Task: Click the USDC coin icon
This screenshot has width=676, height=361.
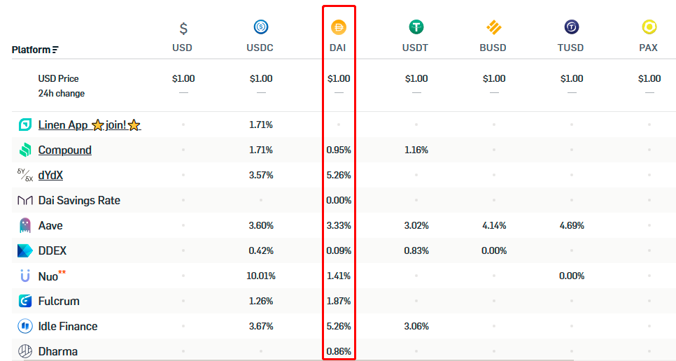Action: click(261, 27)
